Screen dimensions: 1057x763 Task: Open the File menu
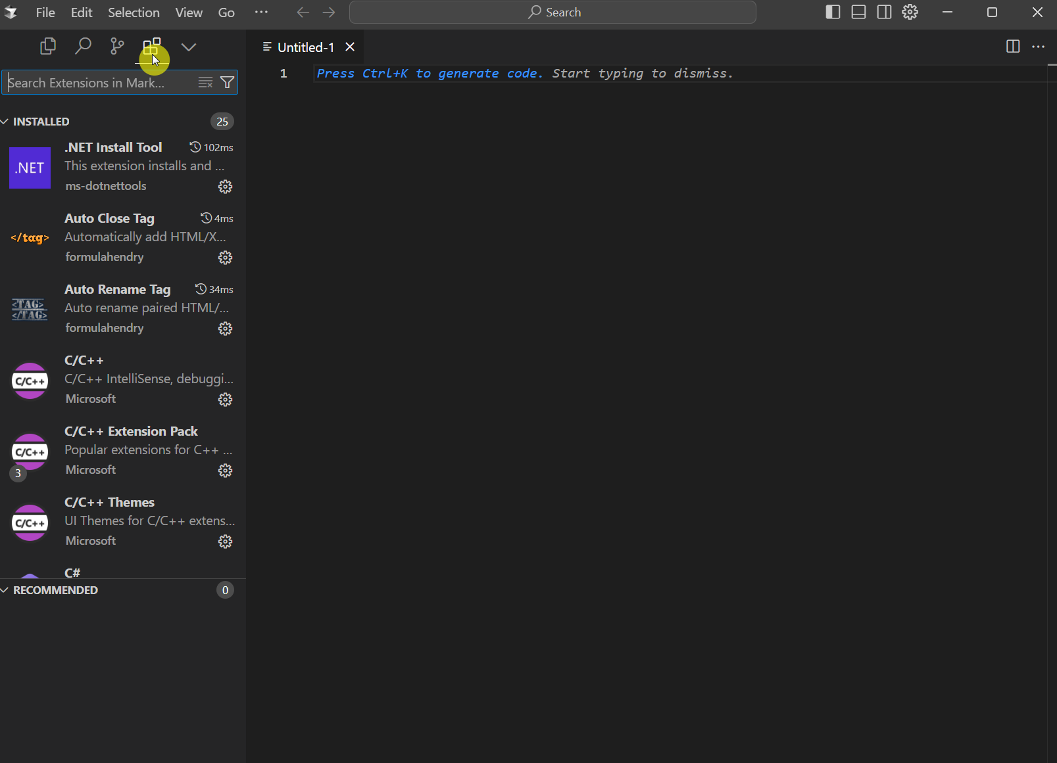point(45,12)
